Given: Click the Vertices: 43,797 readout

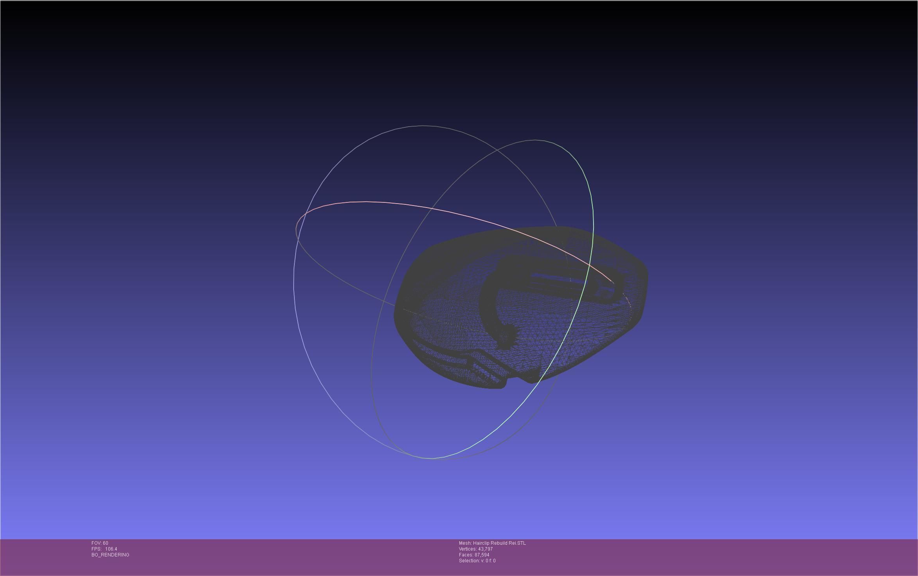Looking at the screenshot, I should point(476,549).
